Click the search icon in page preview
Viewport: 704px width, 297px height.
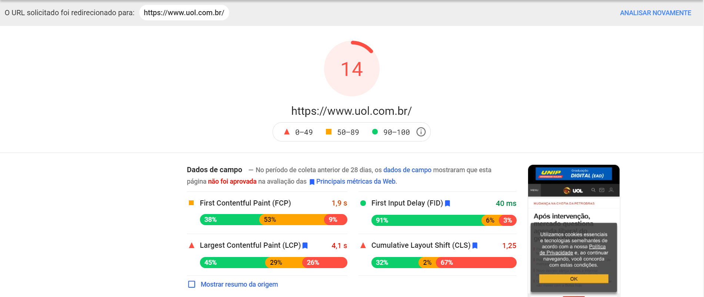pos(593,190)
